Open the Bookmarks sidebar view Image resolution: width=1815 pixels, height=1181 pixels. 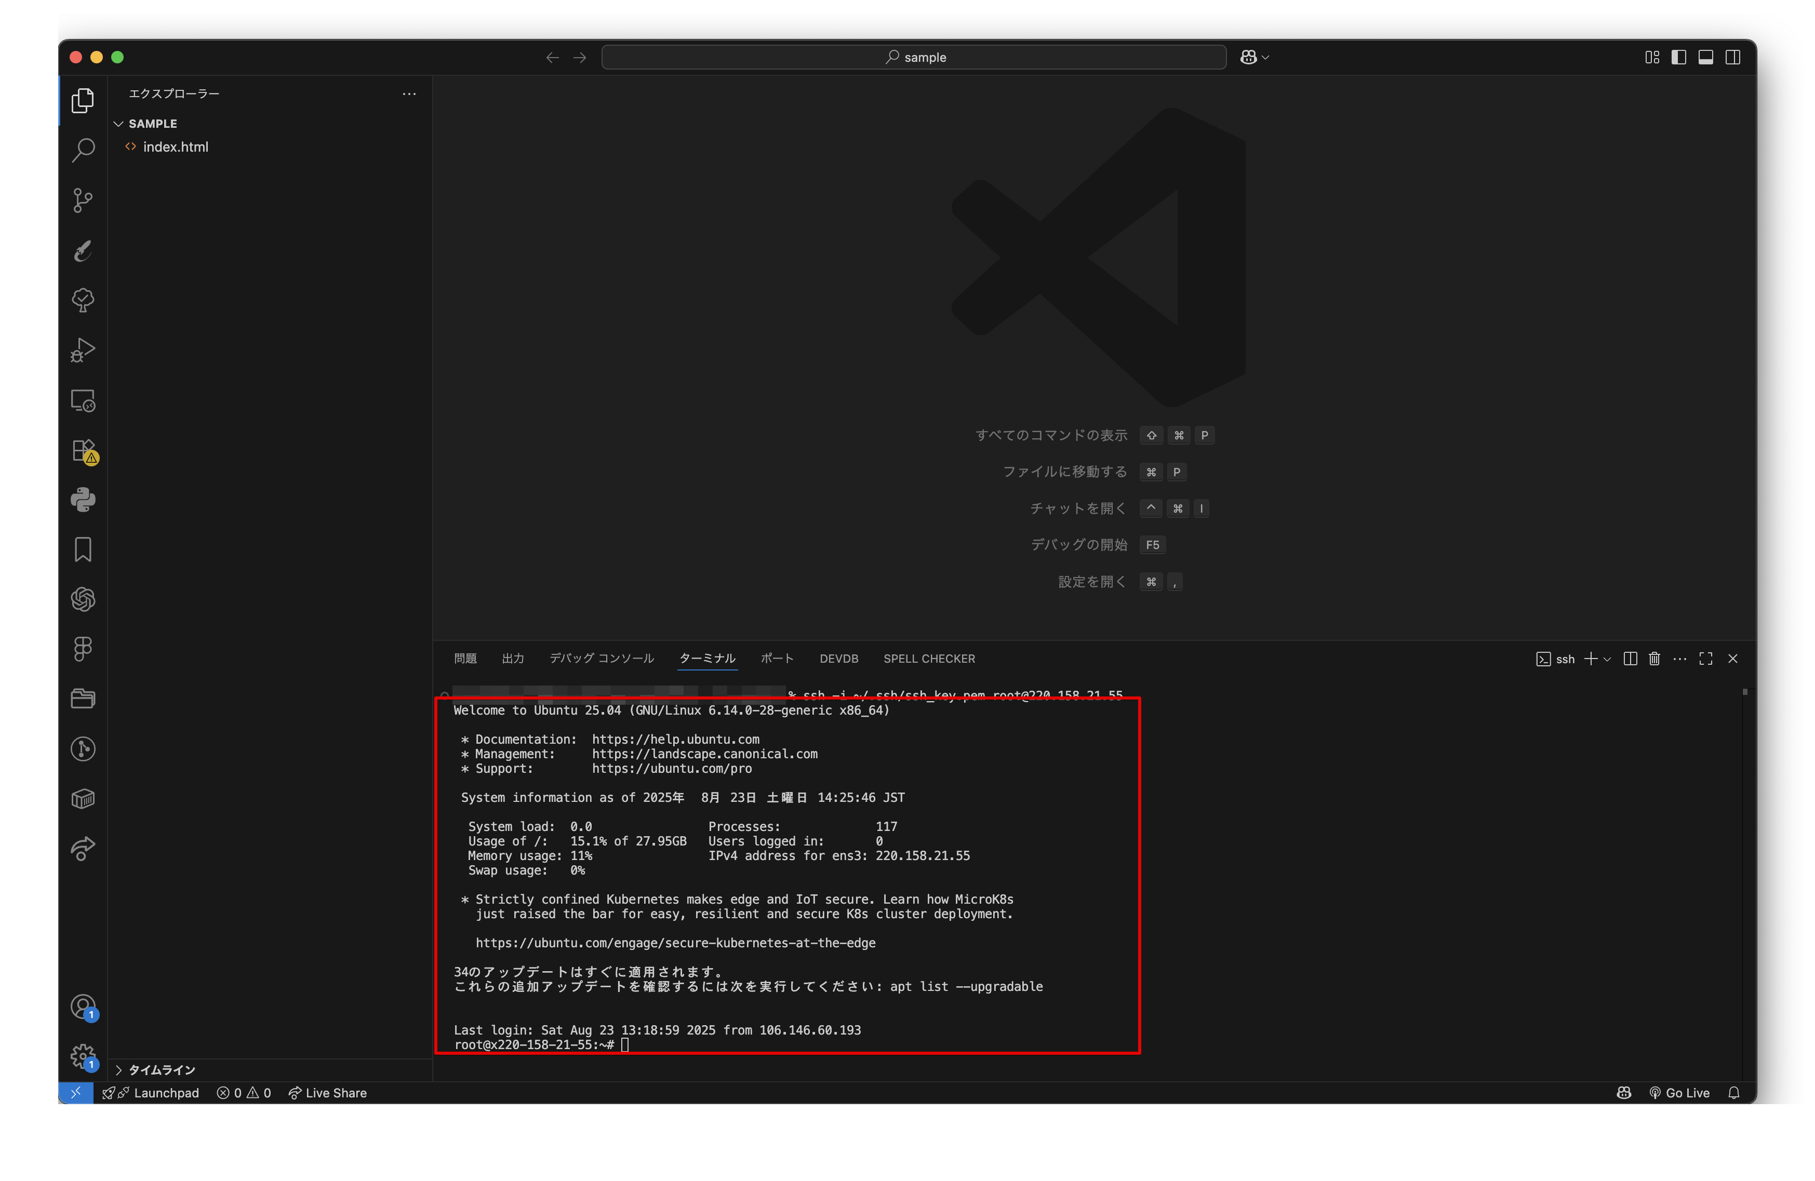click(83, 549)
